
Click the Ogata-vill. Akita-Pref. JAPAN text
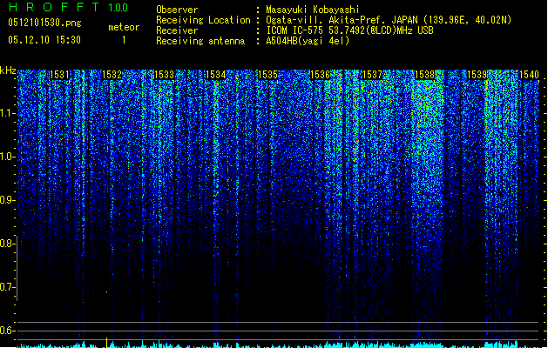click(x=342, y=20)
